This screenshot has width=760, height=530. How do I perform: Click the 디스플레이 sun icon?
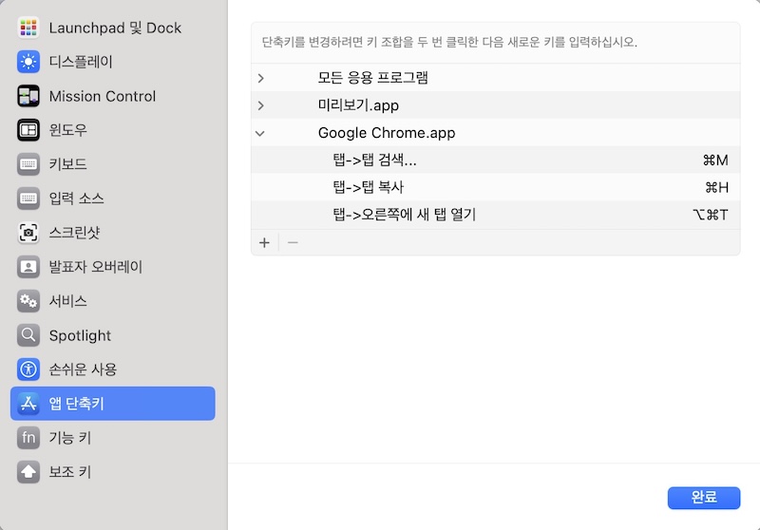[x=28, y=62]
